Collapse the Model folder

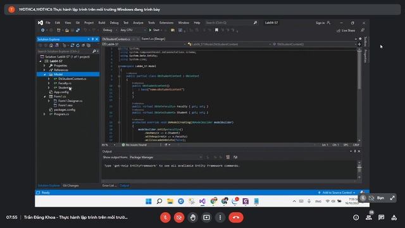click(x=44, y=75)
